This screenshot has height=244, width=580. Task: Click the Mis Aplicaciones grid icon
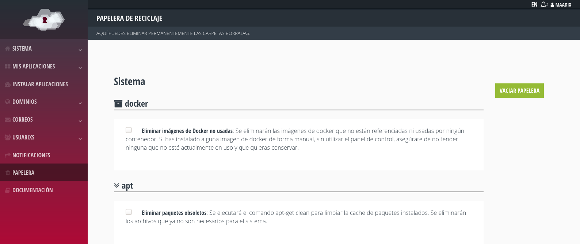coord(8,66)
